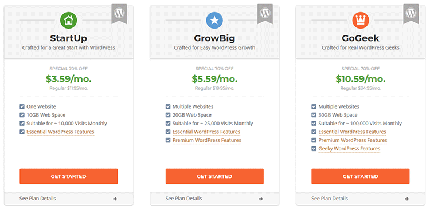Click the WordPress ribbon badge on GoGeek card
This screenshot has width=430, height=210.
pos(411,14)
